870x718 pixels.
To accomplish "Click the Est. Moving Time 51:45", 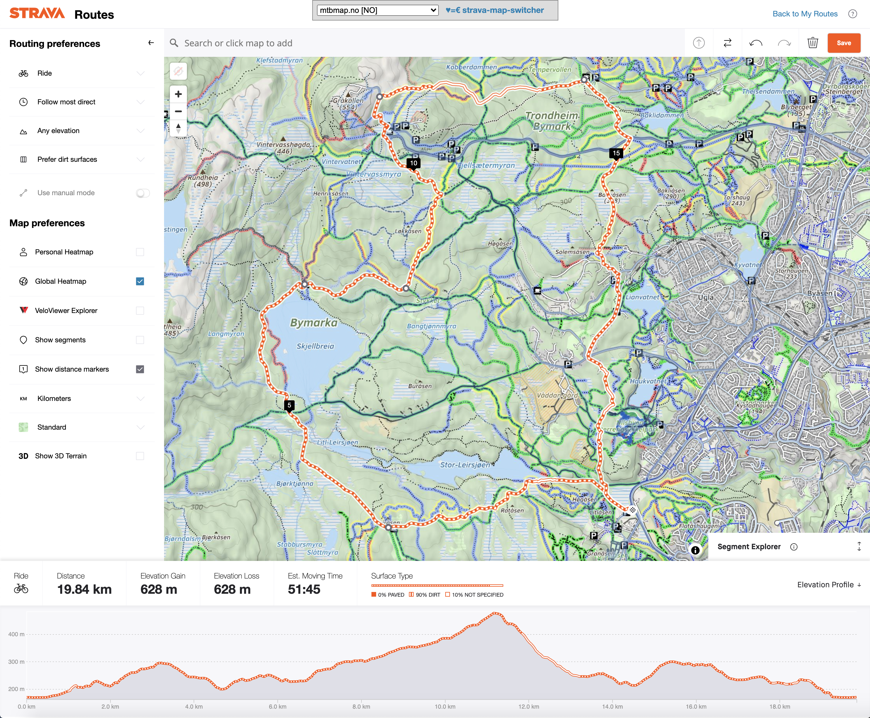I will coord(304,589).
